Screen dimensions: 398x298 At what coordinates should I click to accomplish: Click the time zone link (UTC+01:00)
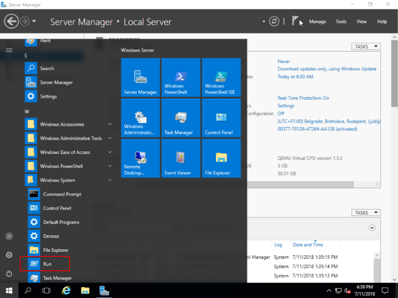click(x=329, y=121)
